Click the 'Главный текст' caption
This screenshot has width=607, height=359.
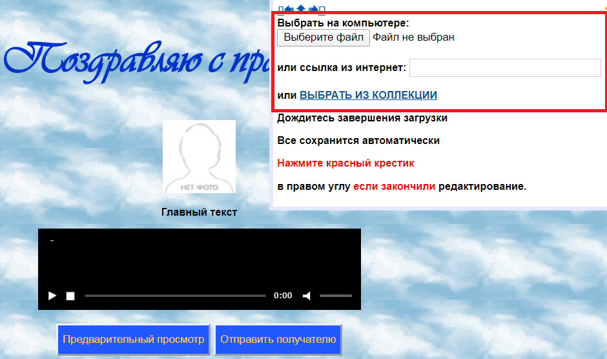[x=199, y=212]
